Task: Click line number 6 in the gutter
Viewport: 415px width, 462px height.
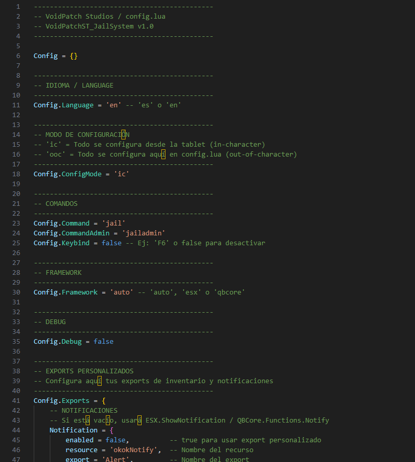Action: coord(18,55)
